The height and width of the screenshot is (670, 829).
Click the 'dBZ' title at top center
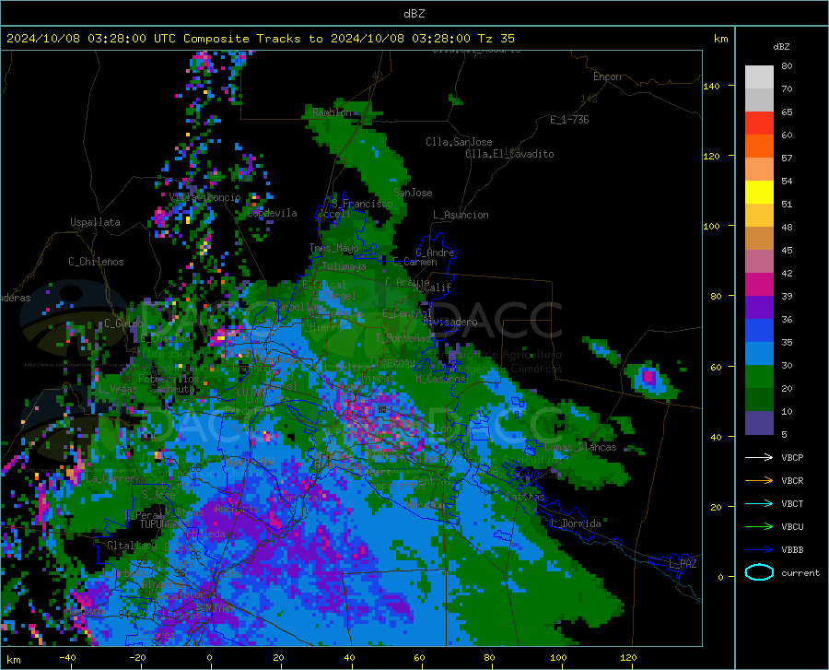(x=414, y=14)
